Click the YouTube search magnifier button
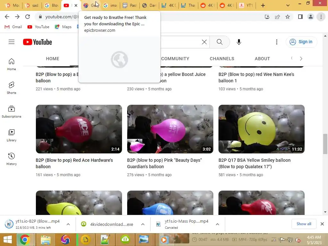 [x=220, y=42]
